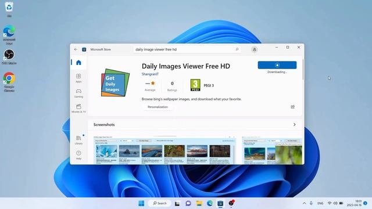This screenshot has height=209, width=372.
Task: Open the second app screenshot thumbnail
Action: tap(272, 150)
